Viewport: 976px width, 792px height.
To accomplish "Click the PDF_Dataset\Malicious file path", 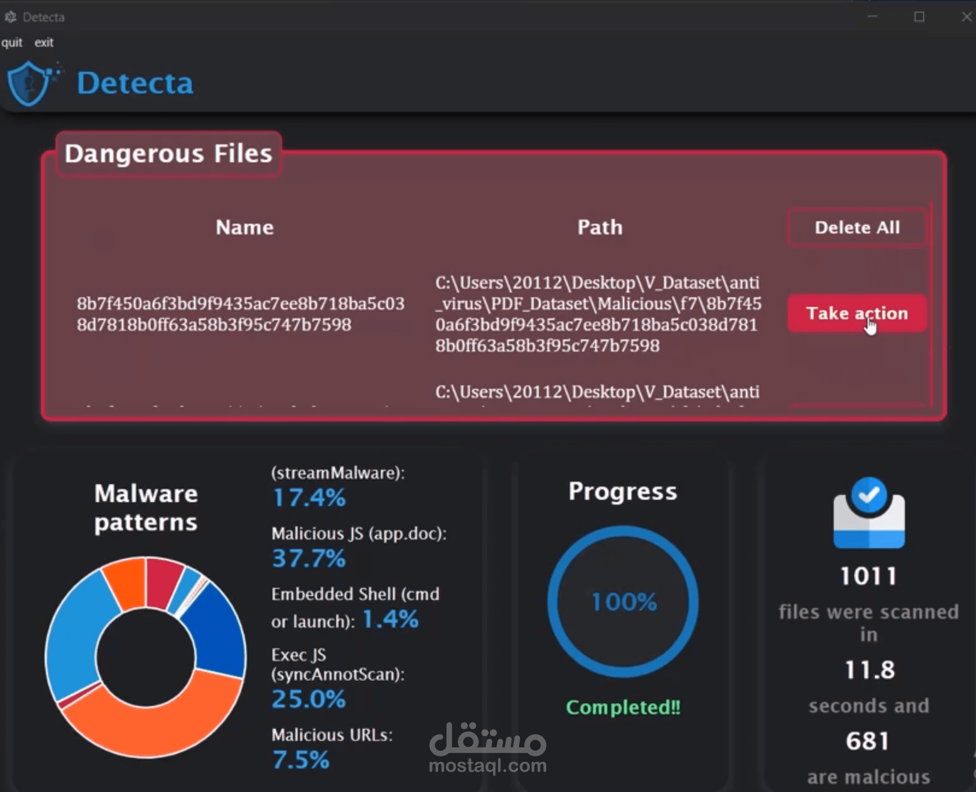I will (599, 314).
